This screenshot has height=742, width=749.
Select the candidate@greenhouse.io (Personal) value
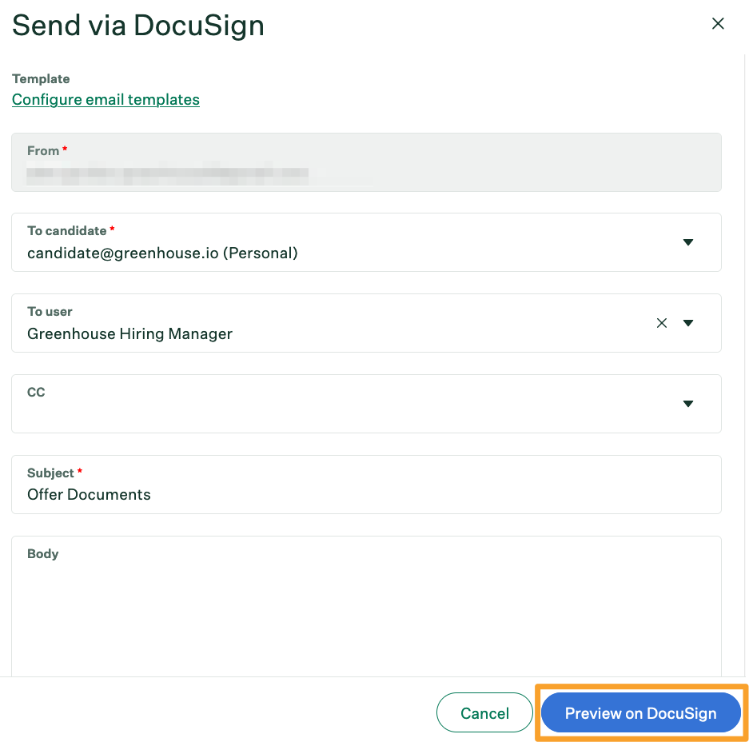(162, 253)
